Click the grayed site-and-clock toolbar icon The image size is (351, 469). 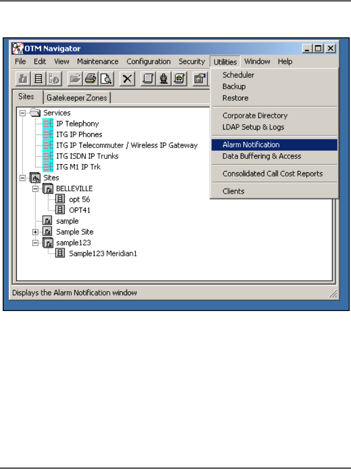[x=54, y=79]
